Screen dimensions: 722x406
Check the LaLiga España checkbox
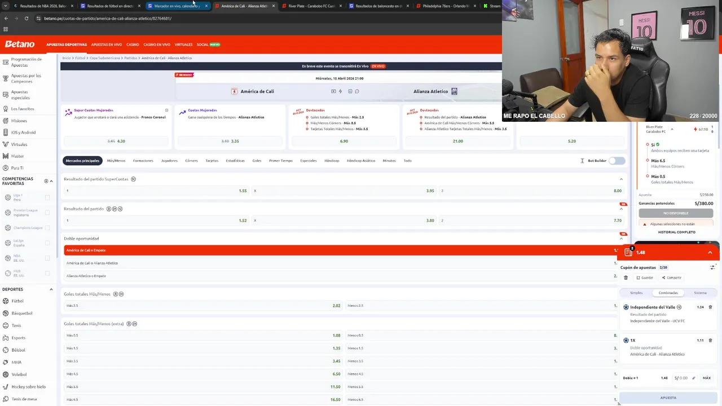click(x=47, y=243)
